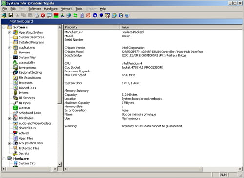Expand the Databases node
The height and width of the screenshot is (178, 244).
(x=10, y=118)
